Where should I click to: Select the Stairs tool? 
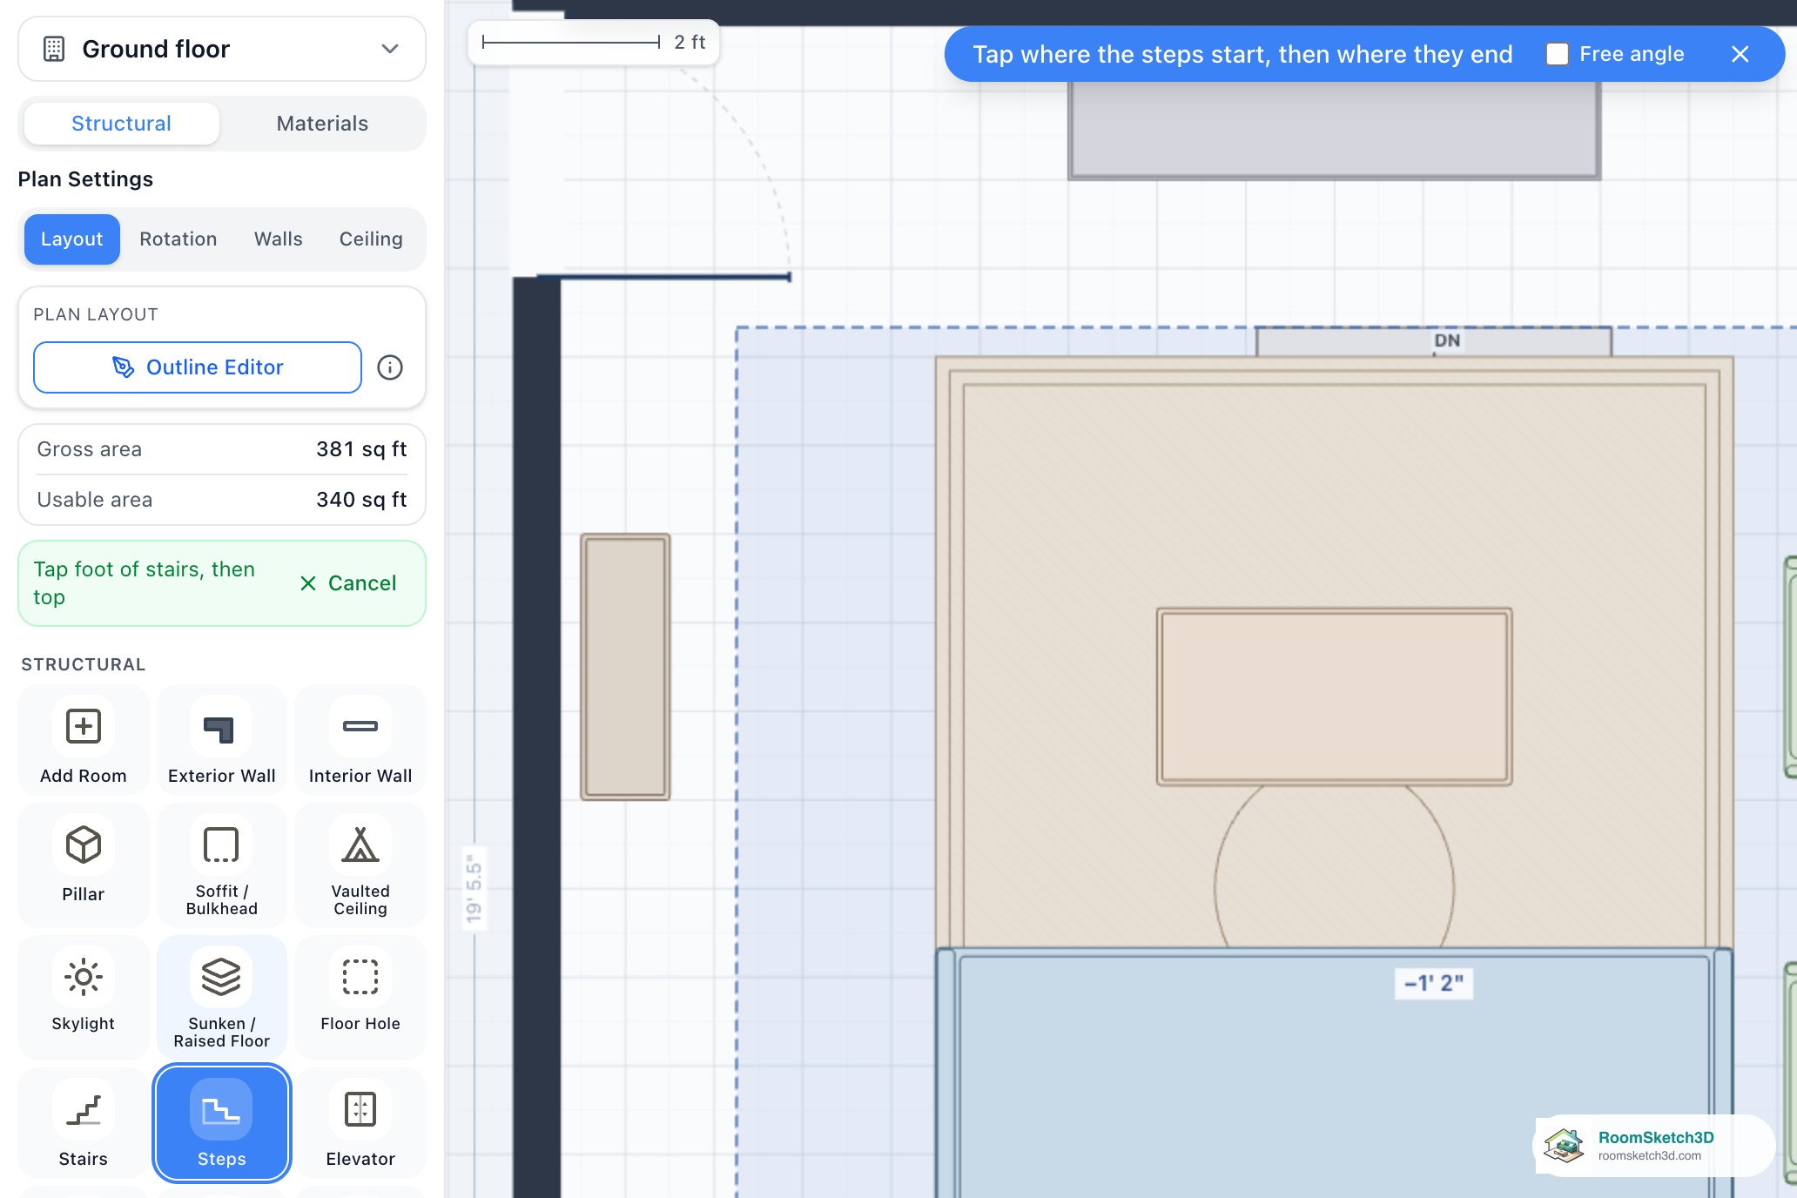point(83,1123)
